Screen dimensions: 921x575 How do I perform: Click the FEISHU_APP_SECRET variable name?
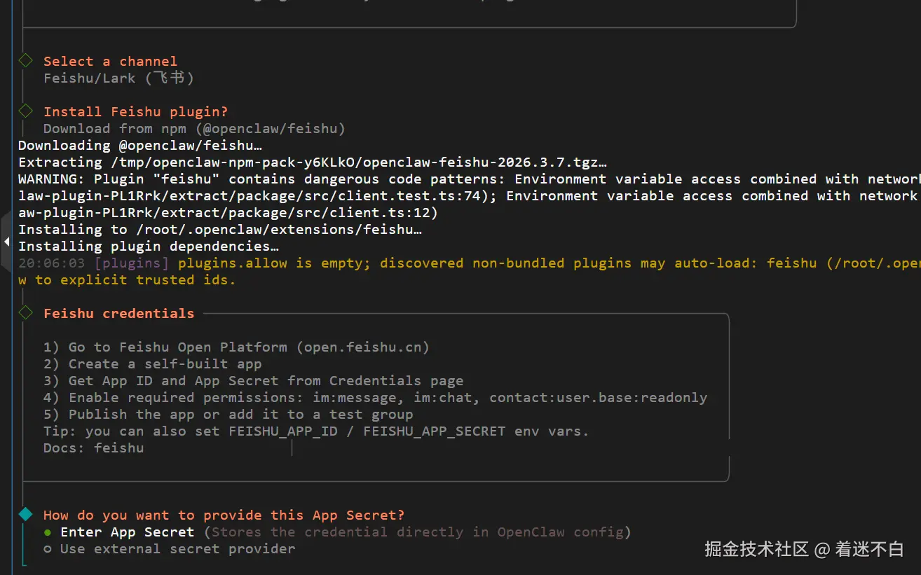(x=434, y=431)
